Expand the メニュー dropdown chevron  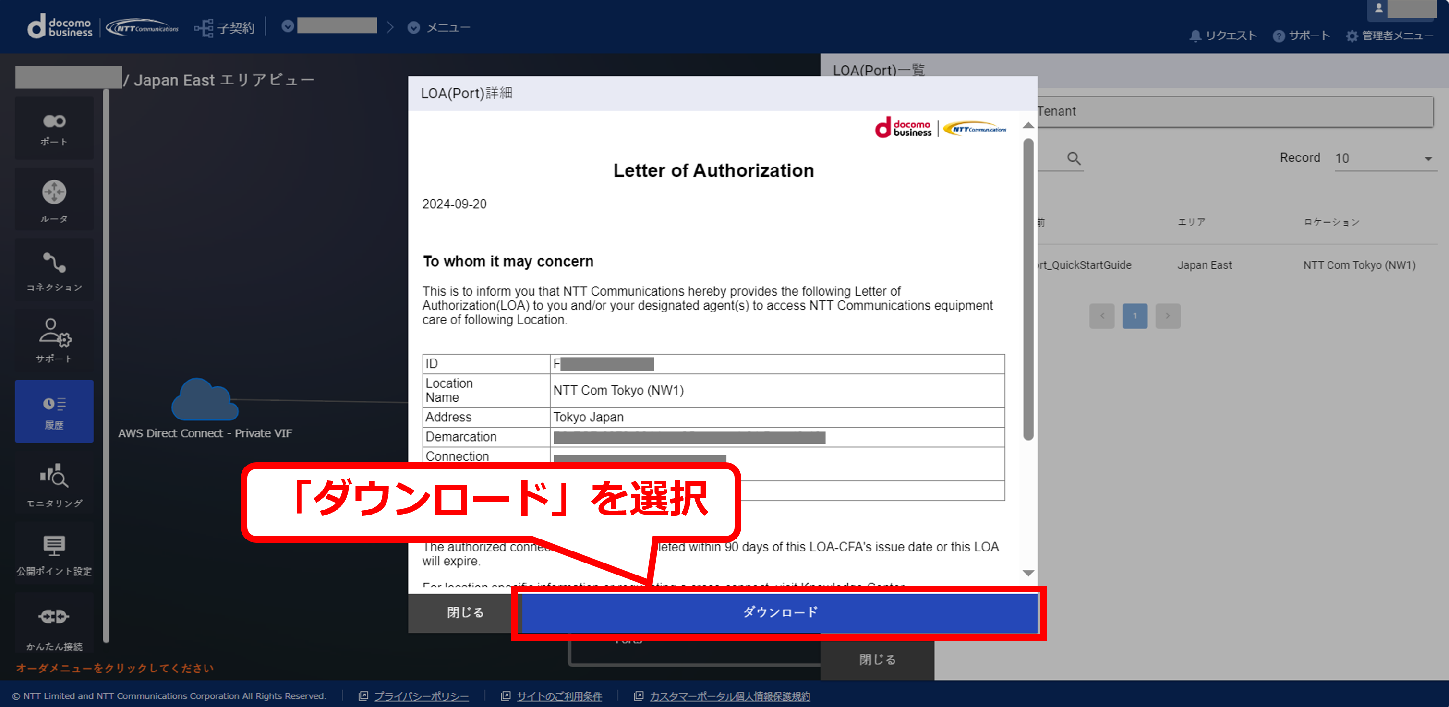tap(413, 27)
